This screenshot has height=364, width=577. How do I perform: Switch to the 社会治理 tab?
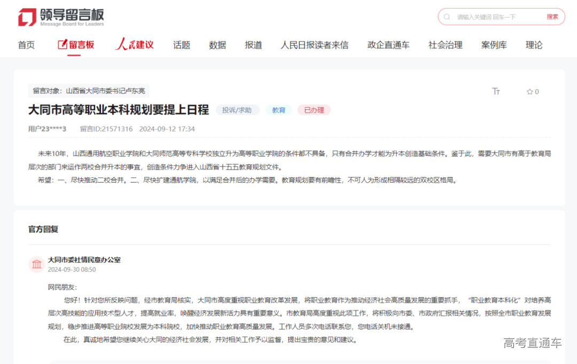445,45
